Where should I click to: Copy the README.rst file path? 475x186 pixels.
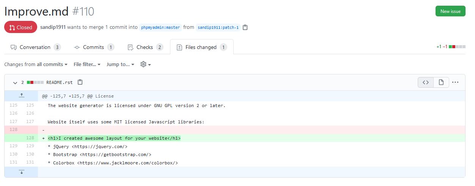(x=80, y=82)
